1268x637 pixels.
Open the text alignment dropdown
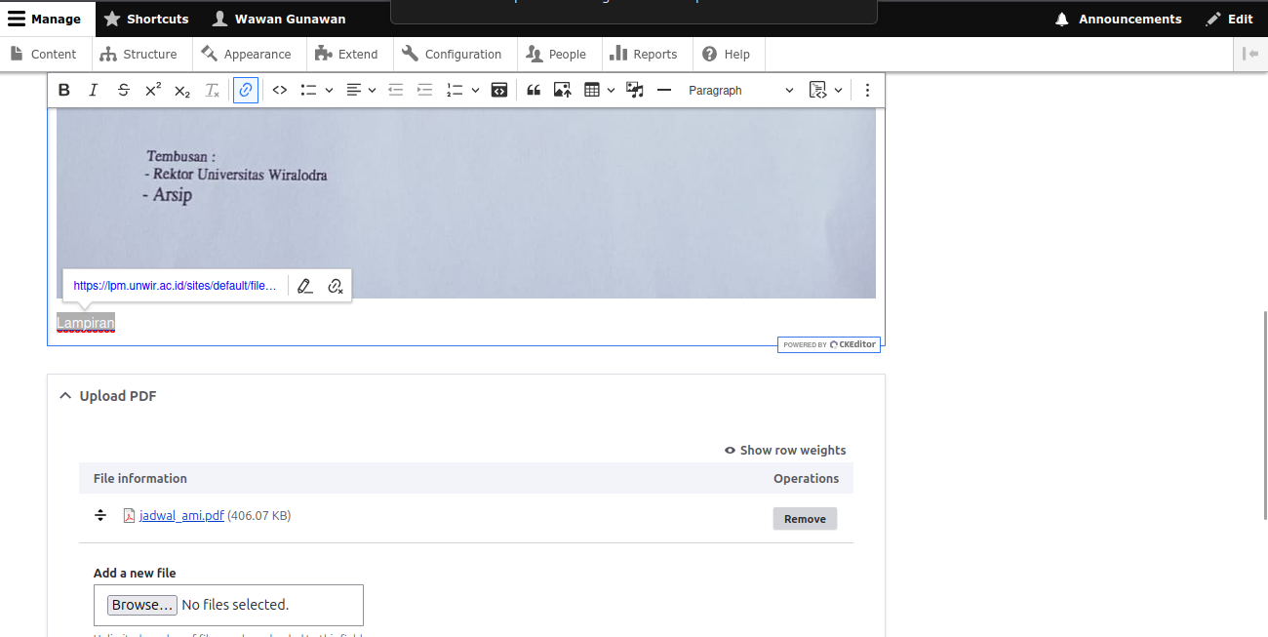[362, 91]
